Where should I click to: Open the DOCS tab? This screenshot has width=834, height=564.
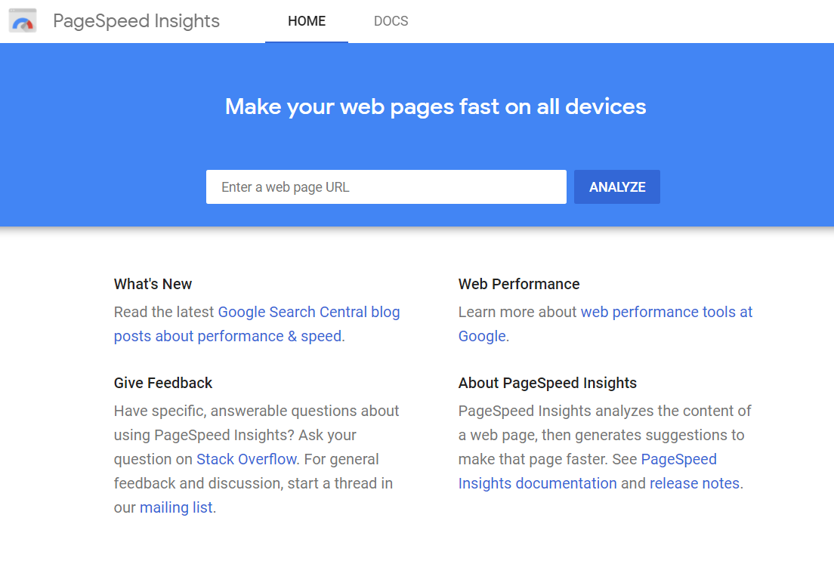(x=391, y=21)
